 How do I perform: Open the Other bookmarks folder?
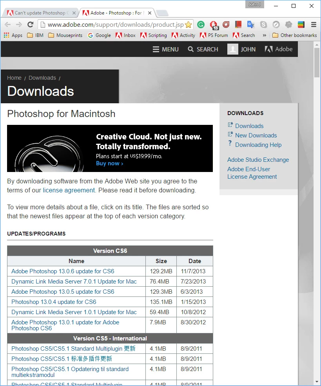click(x=295, y=35)
